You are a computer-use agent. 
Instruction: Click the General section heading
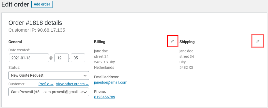tap(15, 42)
